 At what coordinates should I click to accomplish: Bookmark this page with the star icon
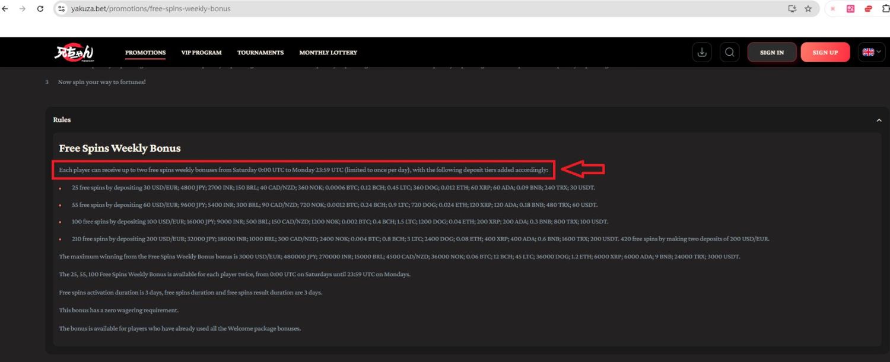click(808, 9)
